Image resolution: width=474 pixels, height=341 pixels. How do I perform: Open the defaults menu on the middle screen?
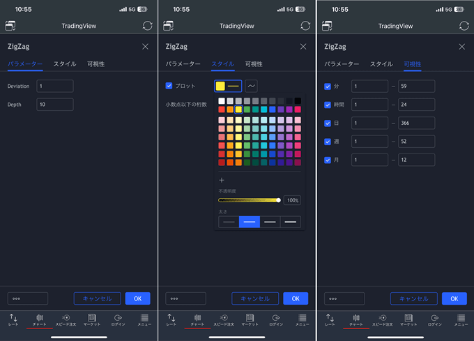click(x=185, y=298)
